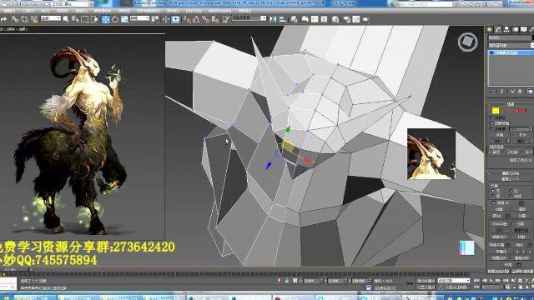The image size is (534, 300).
Task: Toggle the Spinner Snap icon
Action: tap(215, 19)
